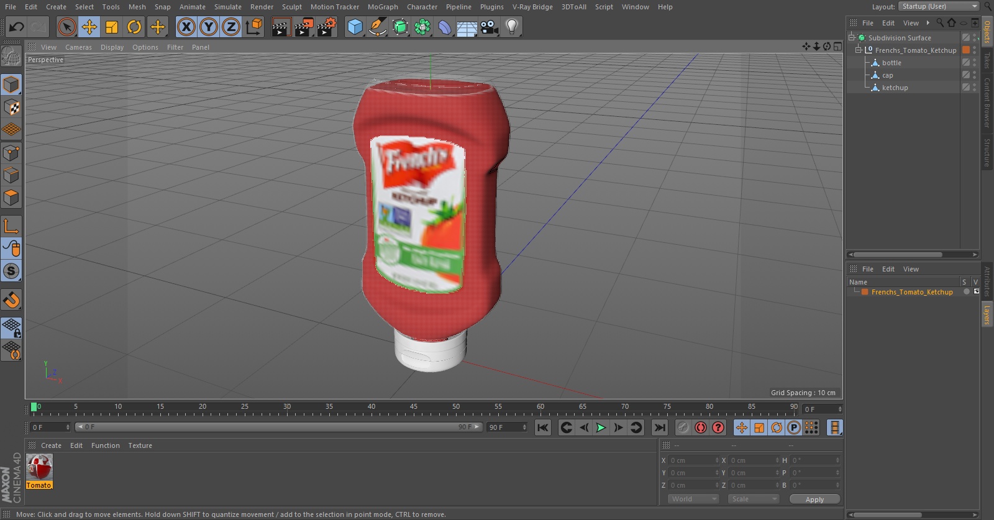Open the deformer objects icon
Viewport: 994px width, 520px height.
pyautogui.click(x=445, y=27)
